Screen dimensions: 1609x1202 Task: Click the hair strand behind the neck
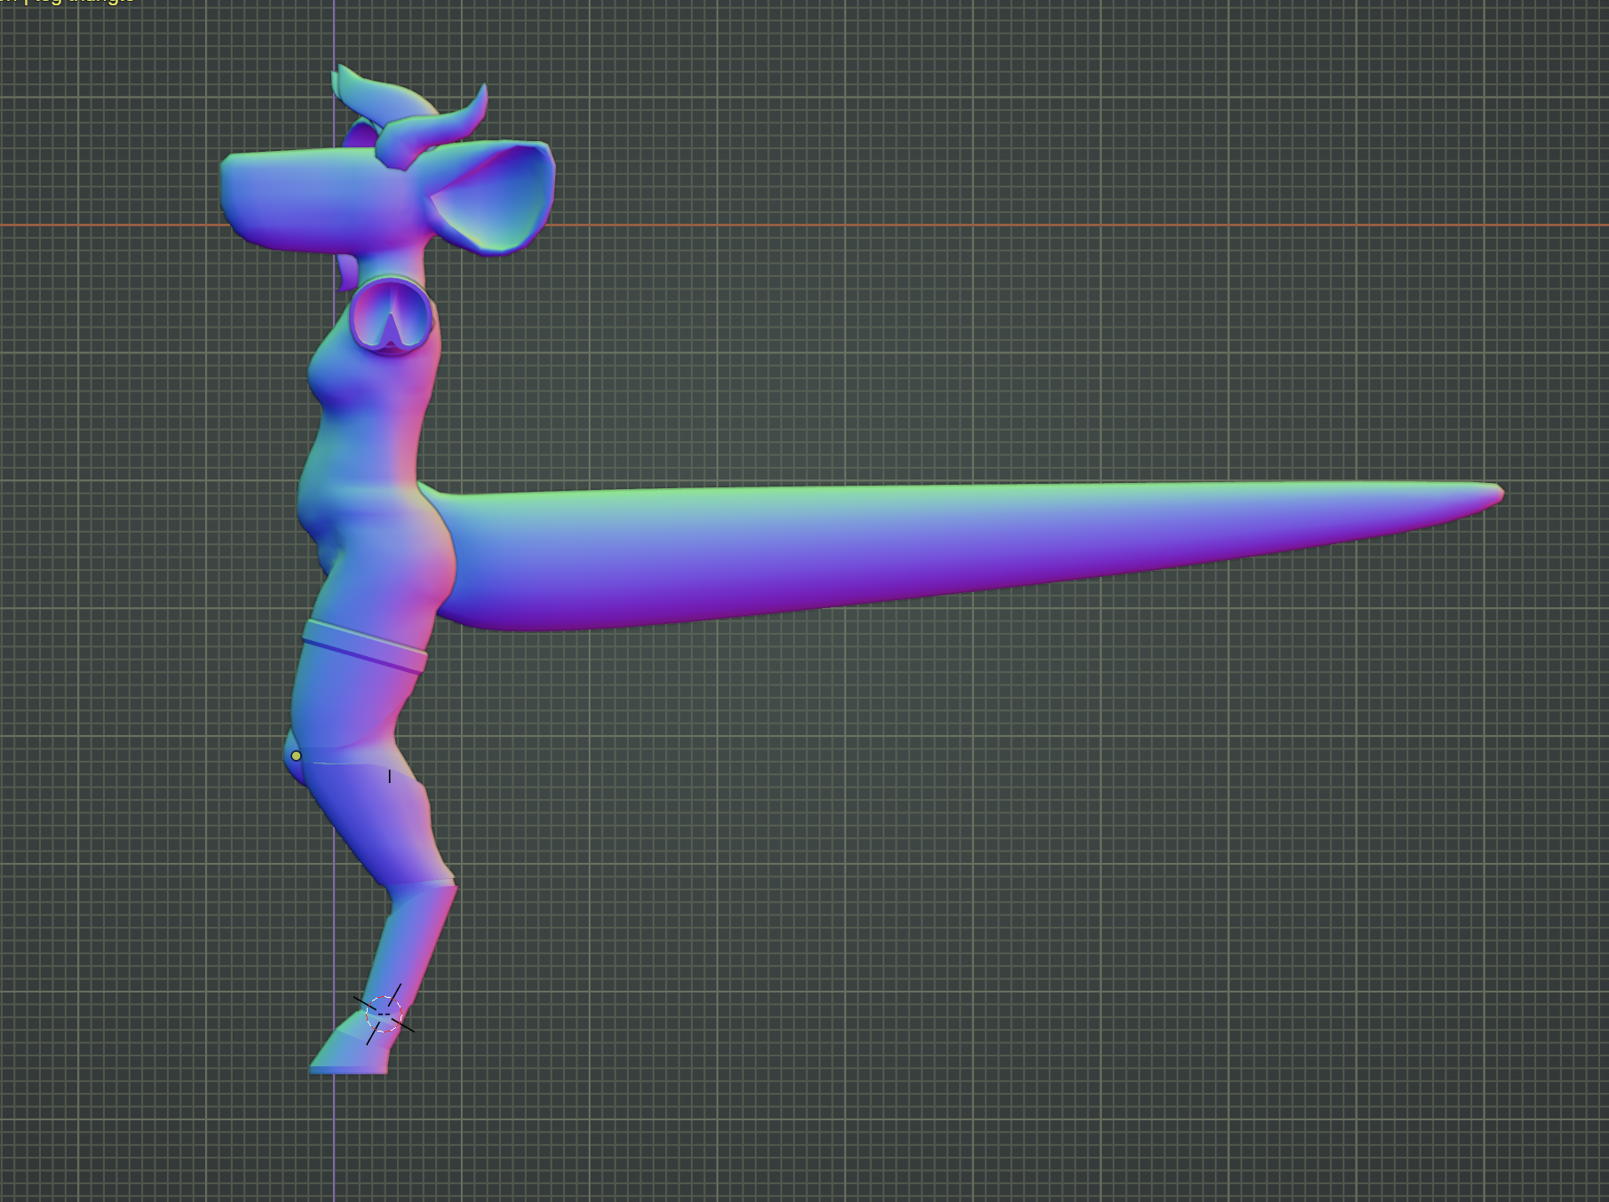347,273
